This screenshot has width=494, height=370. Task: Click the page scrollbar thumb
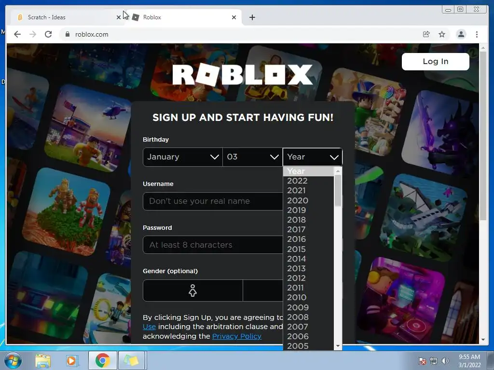click(x=483, y=136)
